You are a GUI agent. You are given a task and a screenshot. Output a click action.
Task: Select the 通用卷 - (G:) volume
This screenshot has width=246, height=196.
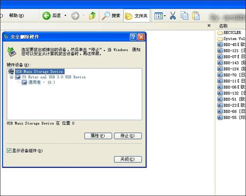tap(42, 82)
